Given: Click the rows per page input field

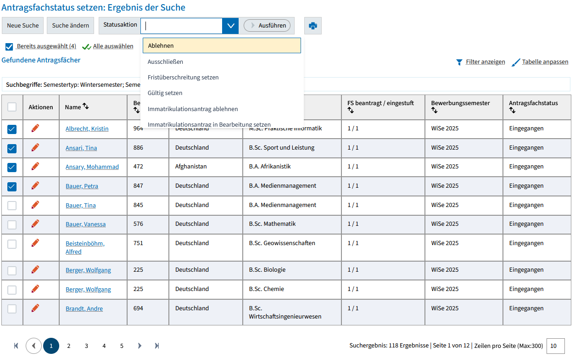Looking at the screenshot, I should coord(555,346).
